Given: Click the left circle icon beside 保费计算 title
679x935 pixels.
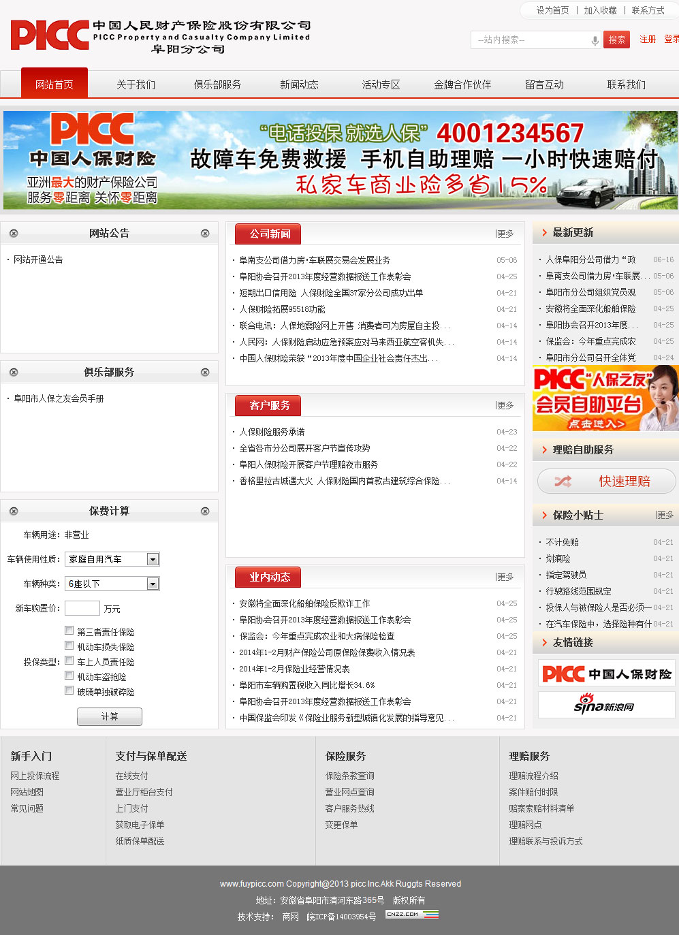Looking at the screenshot, I should [x=14, y=511].
